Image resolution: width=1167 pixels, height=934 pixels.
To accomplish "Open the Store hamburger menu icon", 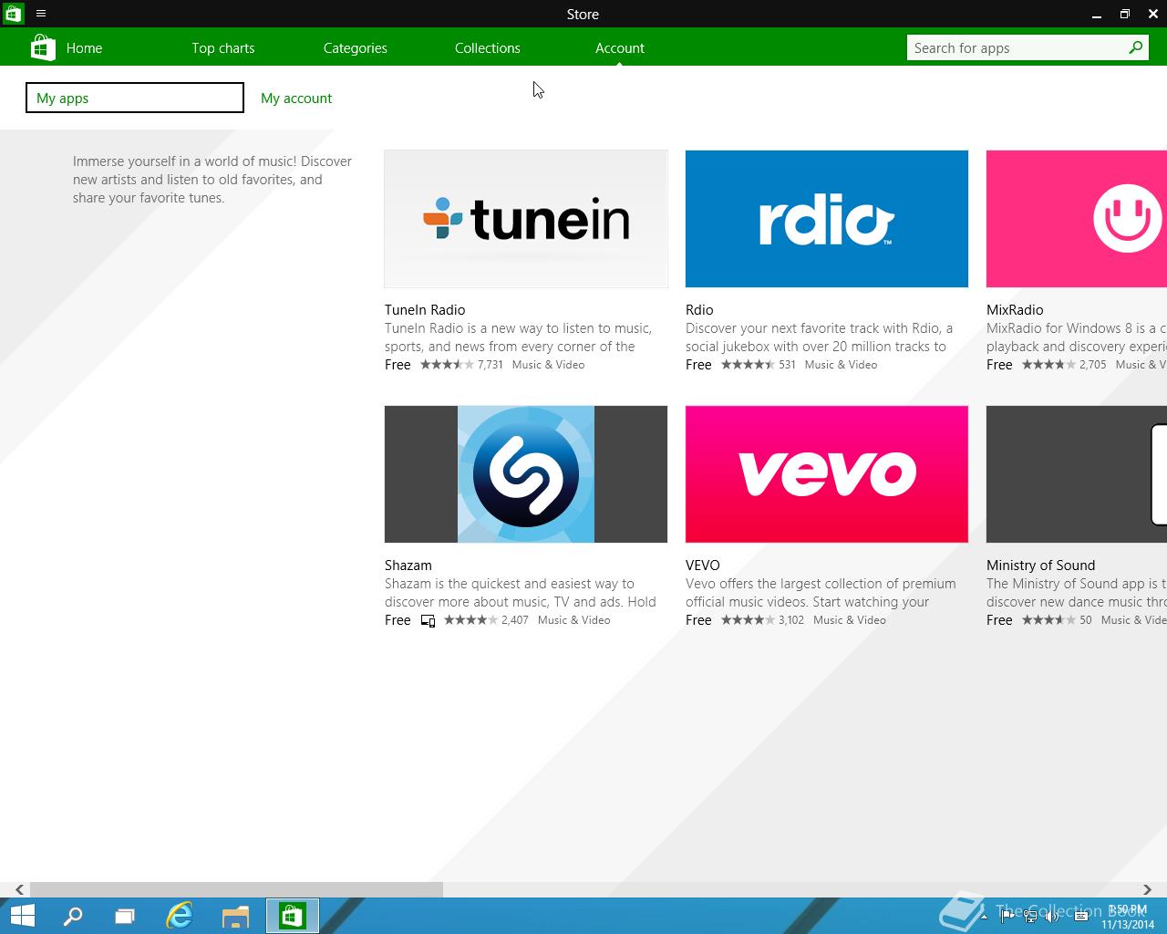I will pos(41,14).
